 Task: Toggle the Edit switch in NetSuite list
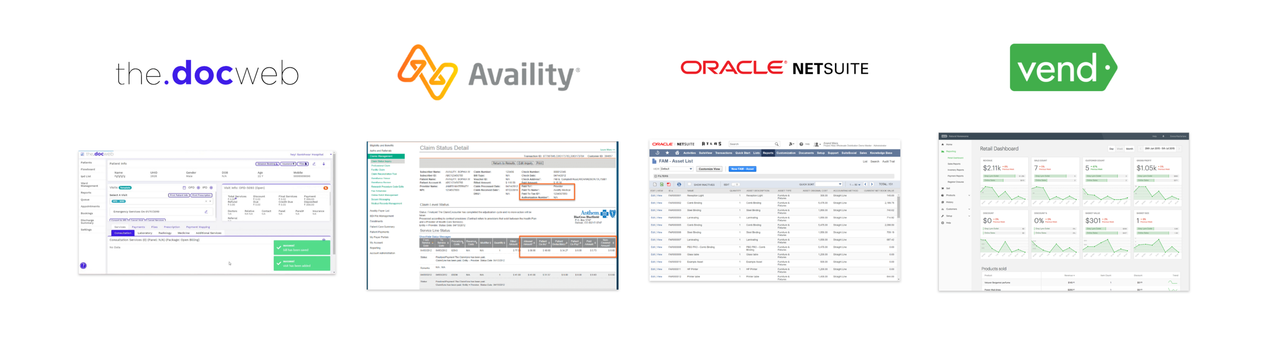click(x=735, y=184)
